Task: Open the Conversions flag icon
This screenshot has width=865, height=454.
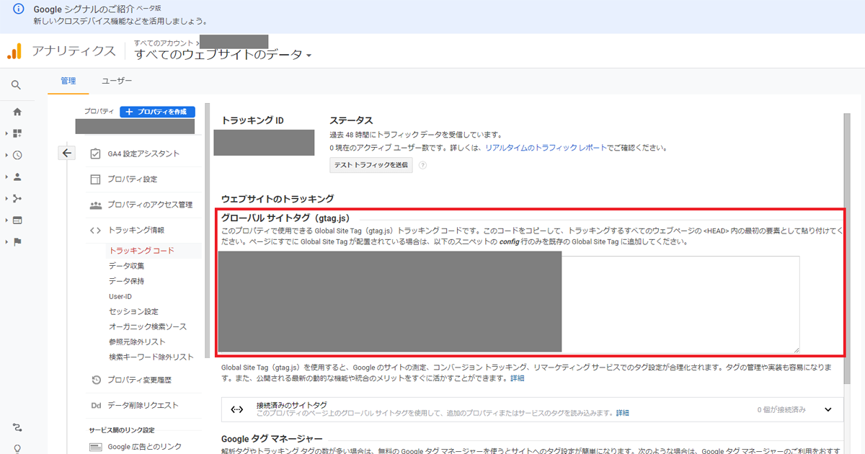Action: pos(17,241)
